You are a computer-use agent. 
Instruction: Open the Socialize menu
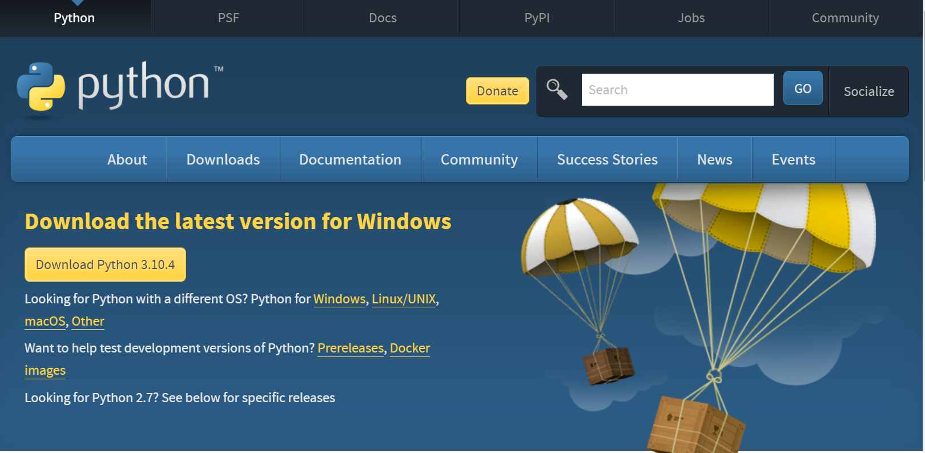[x=869, y=91]
